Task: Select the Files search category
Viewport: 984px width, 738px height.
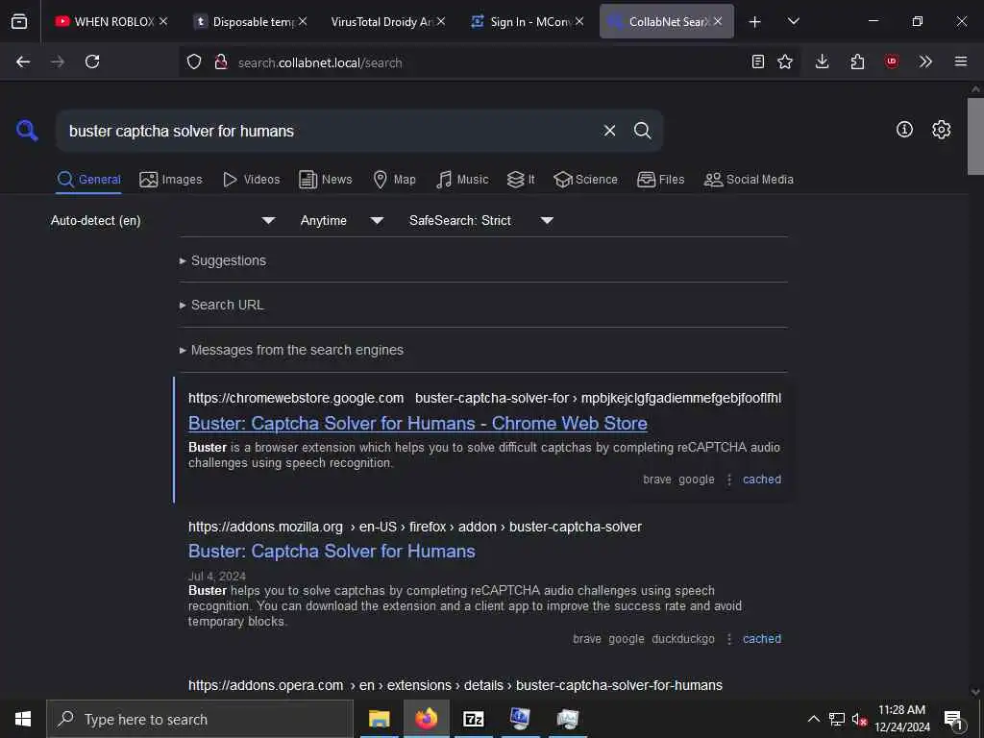Action: (661, 180)
